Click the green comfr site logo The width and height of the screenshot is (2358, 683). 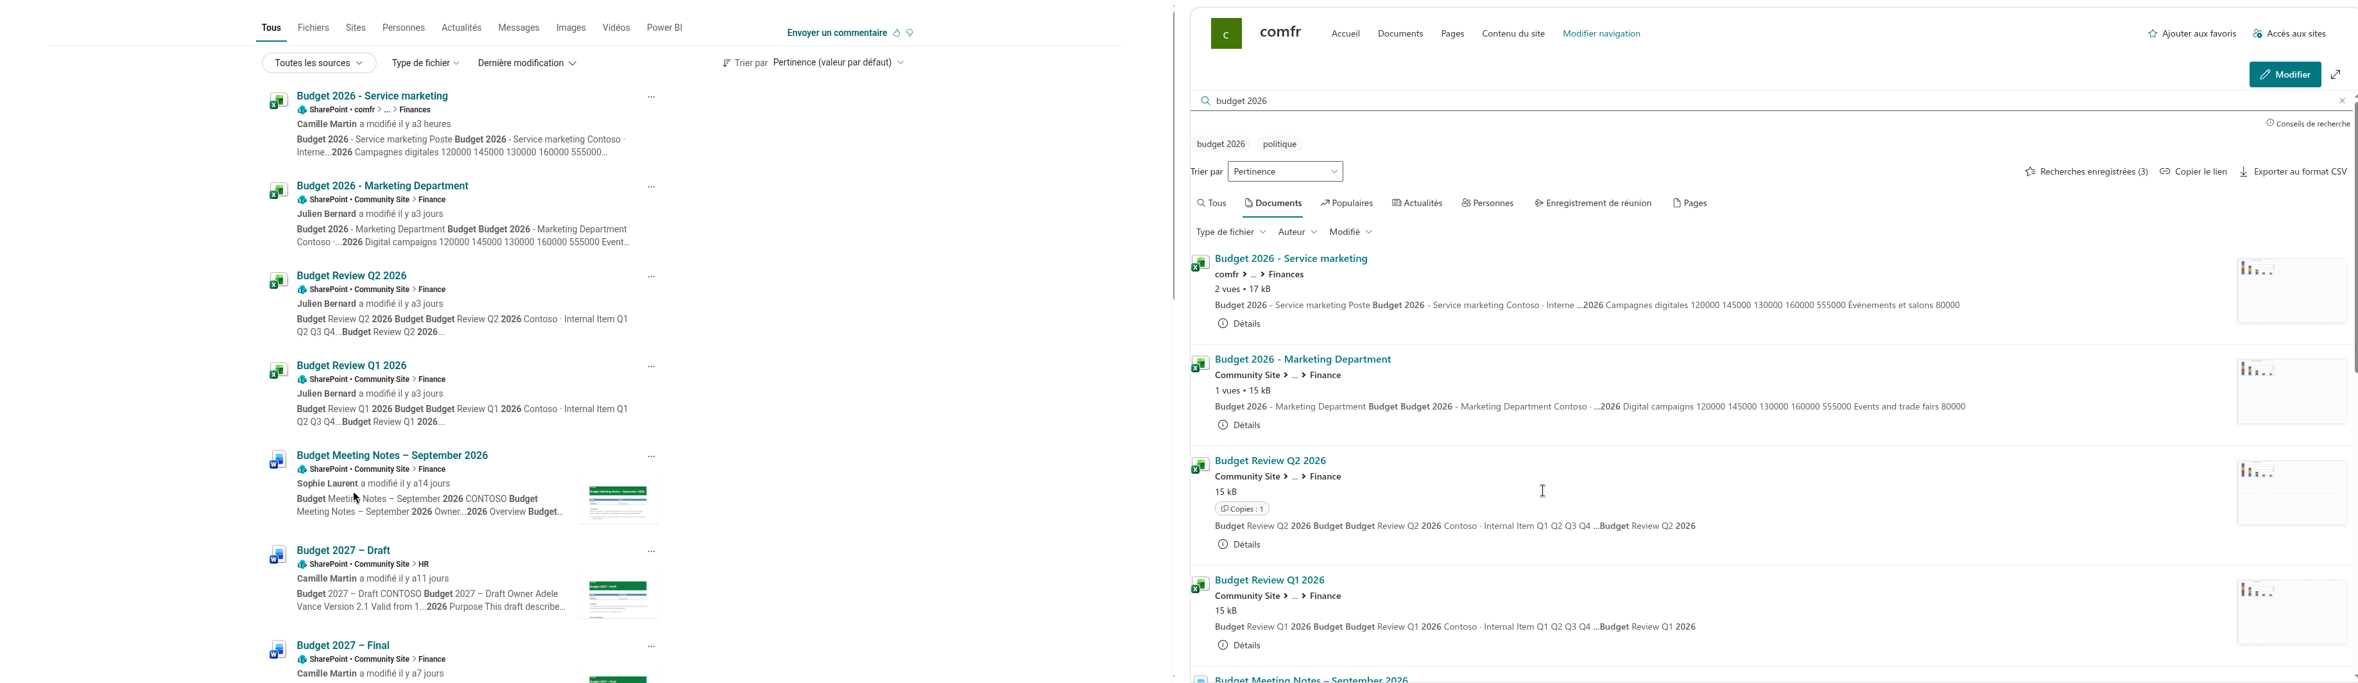point(1226,34)
